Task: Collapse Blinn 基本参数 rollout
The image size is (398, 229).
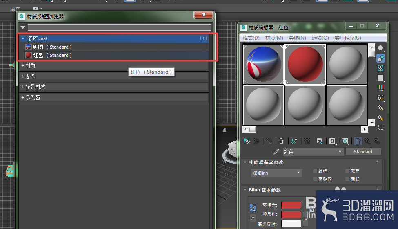Action: click(245, 190)
